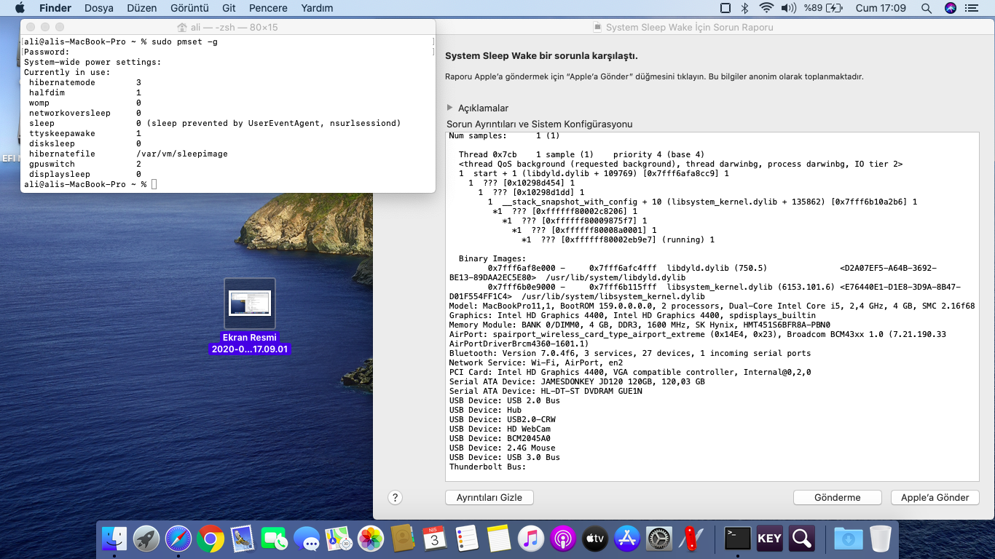995x559 pixels.
Task: Open the Photos app from dock
Action: 371,539
